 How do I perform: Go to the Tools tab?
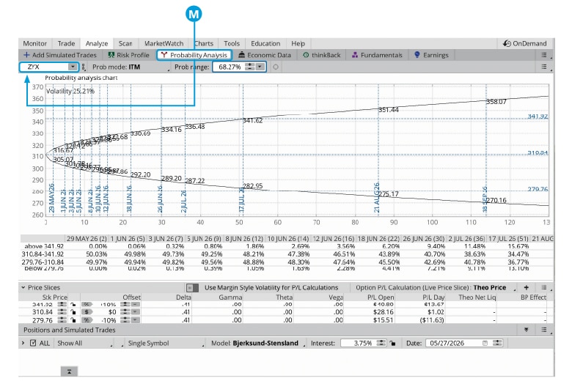(232, 43)
